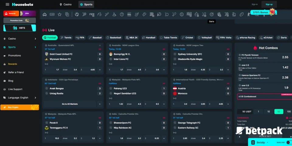The height and width of the screenshot is (146, 292).
Task: Select the Basketball tab in the Live filter
Action: tap(113, 38)
